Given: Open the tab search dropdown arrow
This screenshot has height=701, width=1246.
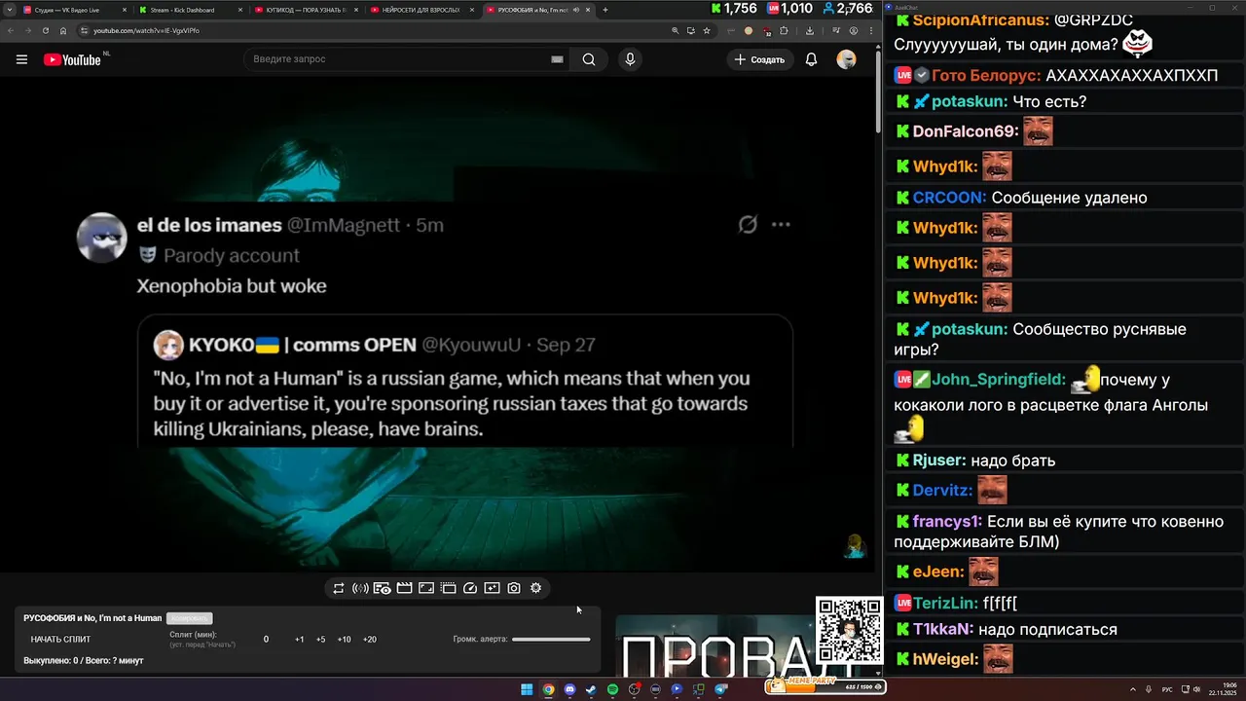Looking at the screenshot, I should (10, 10).
